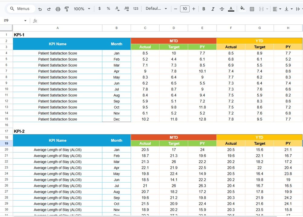Image resolution: width=303 pixels, height=217 pixels.
Task: Toggle strikethrough on selected cell
Action: (x=222, y=9)
